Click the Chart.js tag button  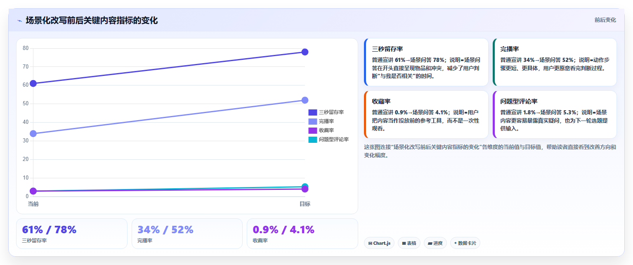379,243
